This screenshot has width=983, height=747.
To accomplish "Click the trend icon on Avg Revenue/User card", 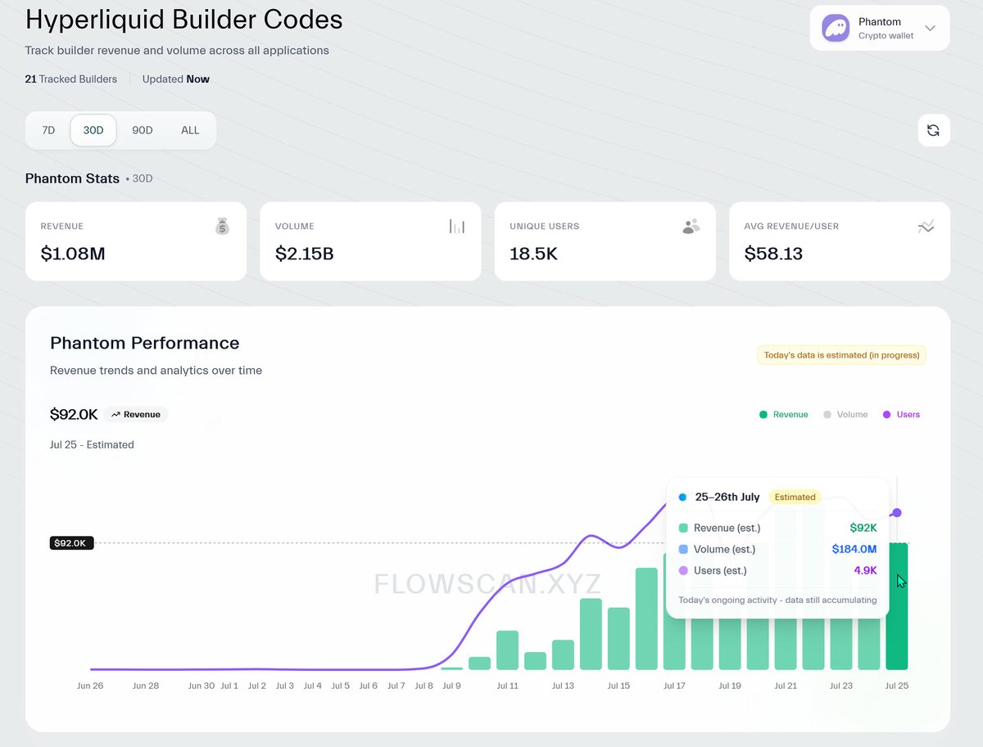I will point(926,227).
